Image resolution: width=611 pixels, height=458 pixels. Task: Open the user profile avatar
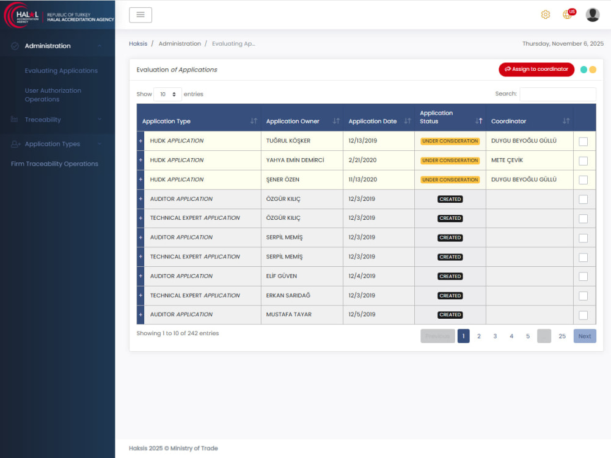[592, 15]
